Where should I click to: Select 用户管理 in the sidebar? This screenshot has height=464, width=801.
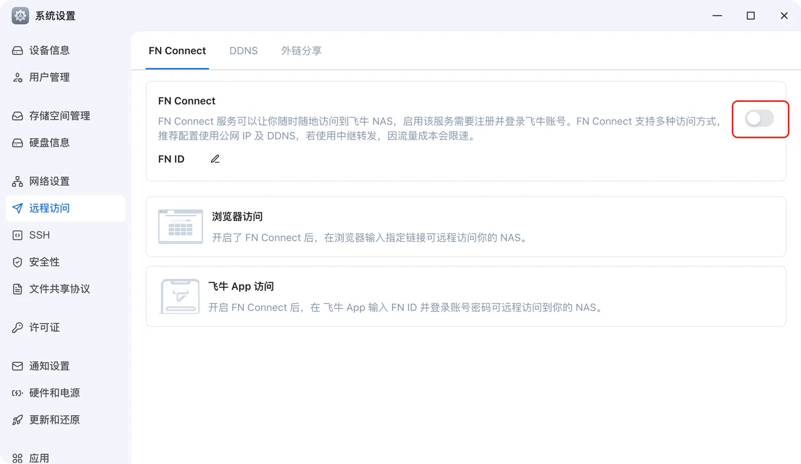[49, 77]
